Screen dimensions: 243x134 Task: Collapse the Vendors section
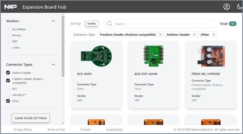53,21
